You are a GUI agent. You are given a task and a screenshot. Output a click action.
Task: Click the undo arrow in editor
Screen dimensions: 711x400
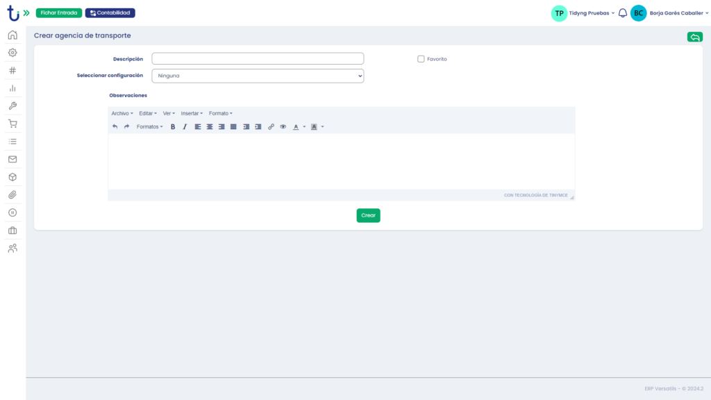[115, 126]
